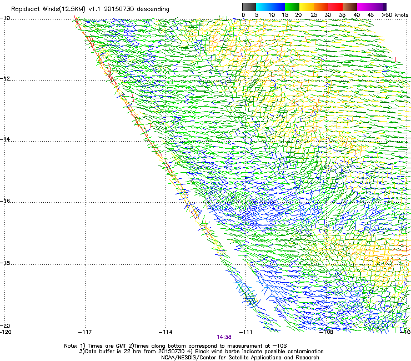Click the legend label '25'

click(x=314, y=15)
